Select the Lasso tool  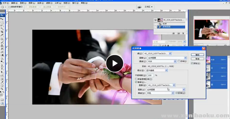click(2, 25)
